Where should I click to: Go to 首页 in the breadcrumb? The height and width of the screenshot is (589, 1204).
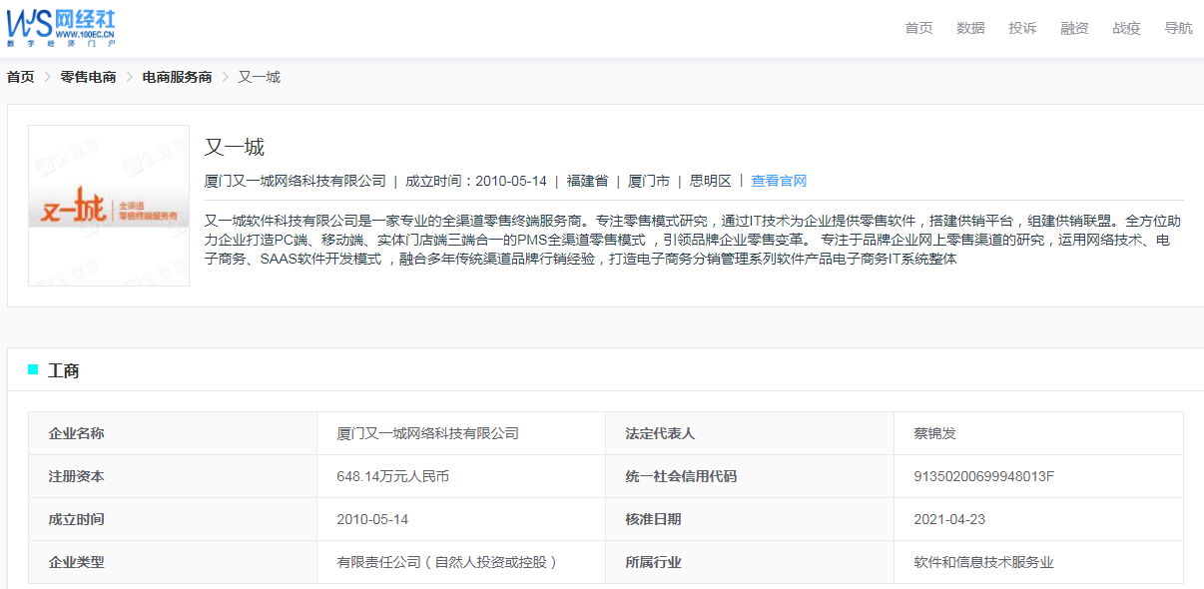coord(20,77)
